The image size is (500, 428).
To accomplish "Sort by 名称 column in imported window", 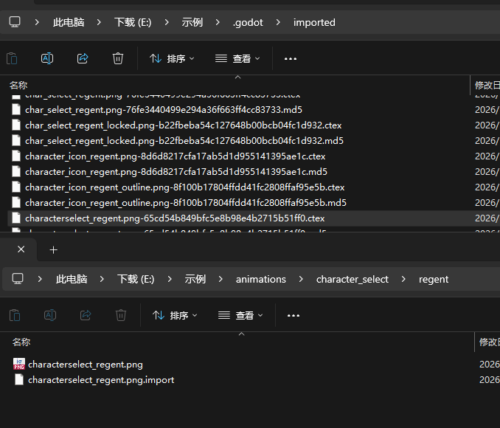I will 18,85.
